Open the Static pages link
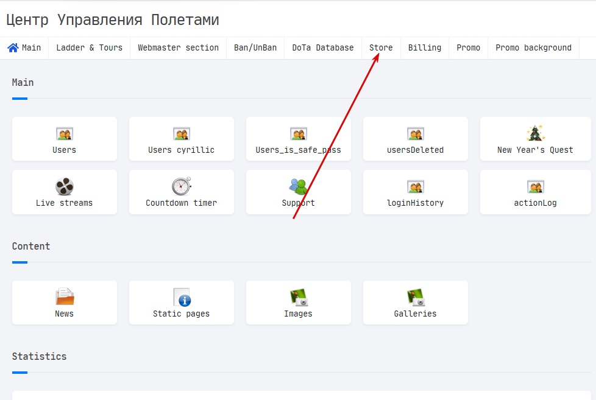 pyautogui.click(x=182, y=314)
